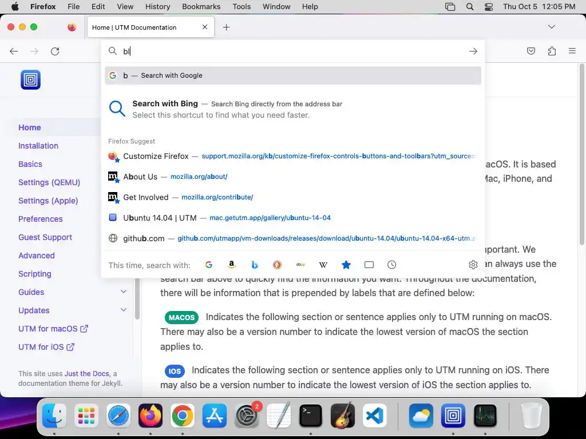Open Scripting sidebar page
586x439 pixels.
coord(35,274)
